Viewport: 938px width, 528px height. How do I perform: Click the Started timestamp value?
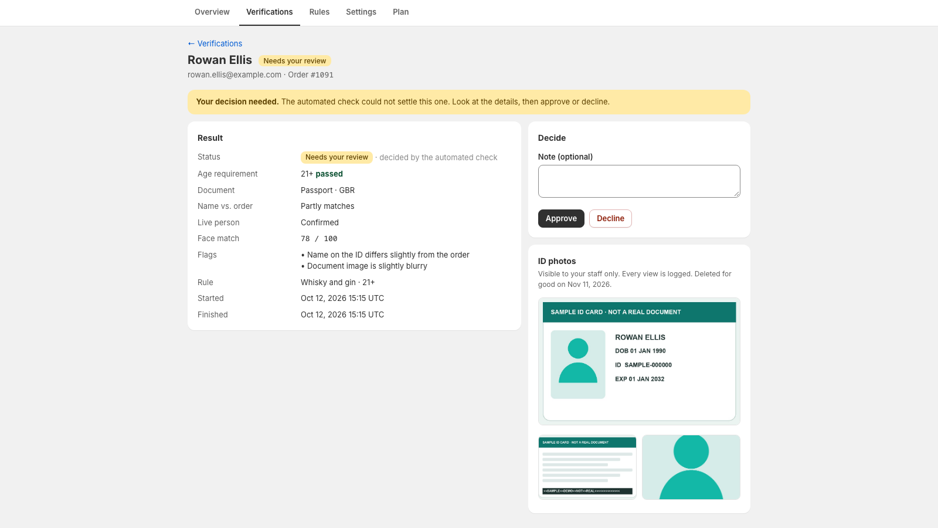click(342, 298)
